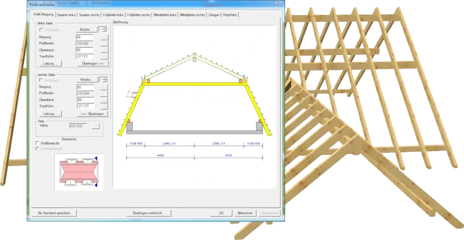Toggle the Sichtdachstuhl checkbox
This screenshot has height=240, width=464.
[x=37, y=149]
